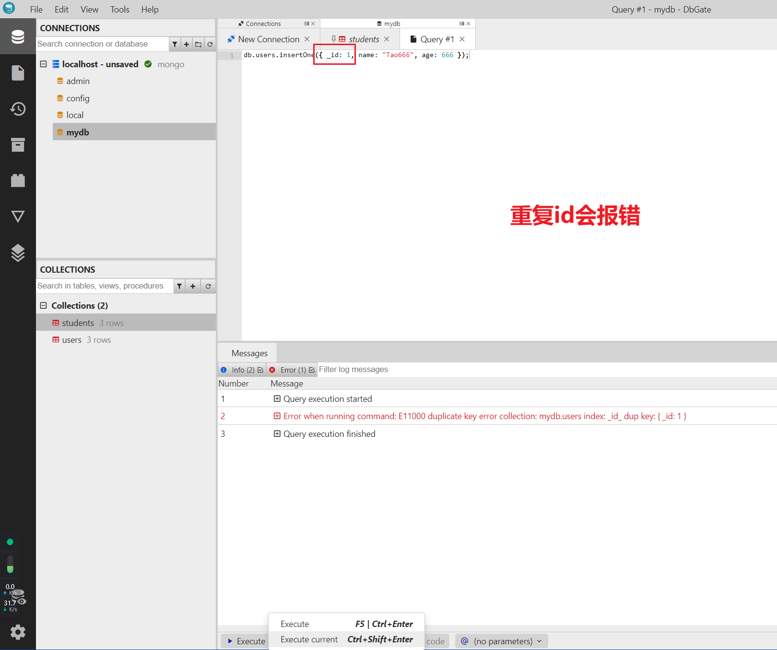Open the query history sidebar icon
This screenshot has height=650, width=777.
point(18,109)
